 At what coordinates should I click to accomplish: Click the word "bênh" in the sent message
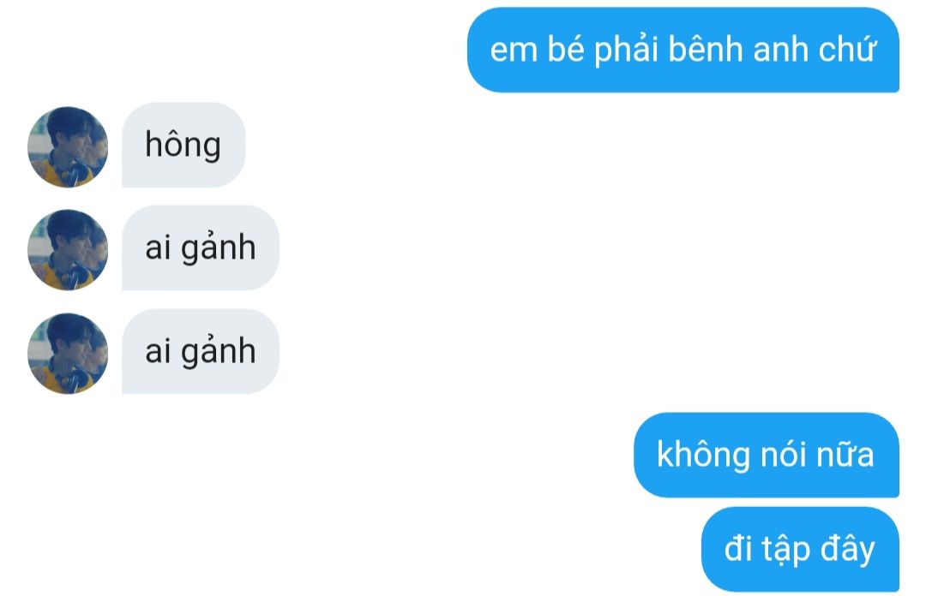tap(705, 49)
